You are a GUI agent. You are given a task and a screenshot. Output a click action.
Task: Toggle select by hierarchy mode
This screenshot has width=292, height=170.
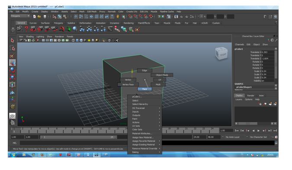pyautogui.click(x=55, y=16)
